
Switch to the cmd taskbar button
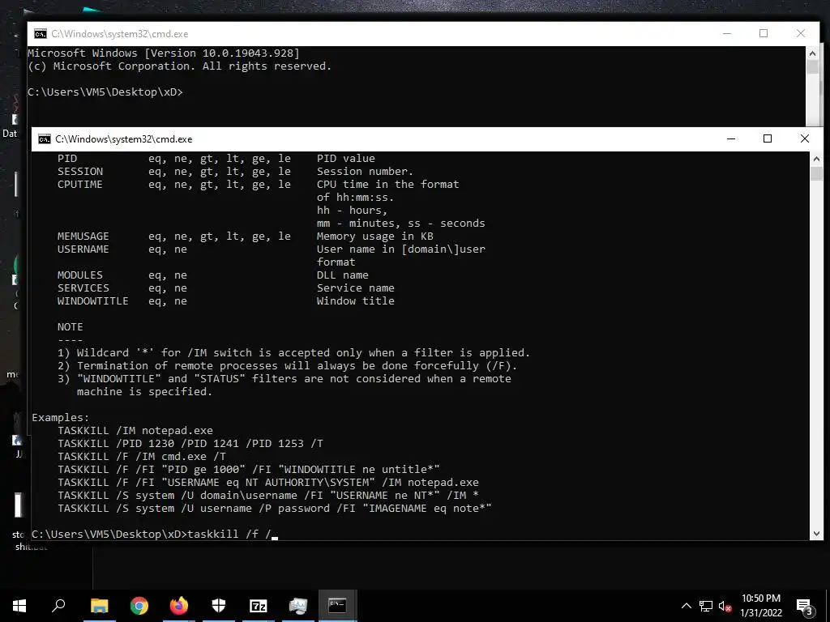(337, 606)
